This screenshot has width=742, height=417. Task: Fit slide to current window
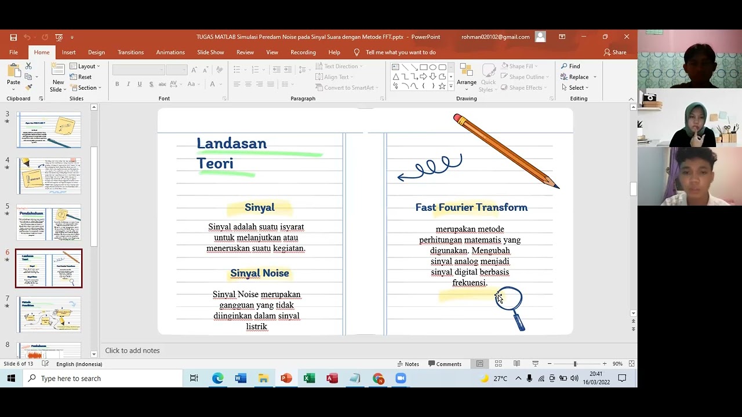coord(631,364)
